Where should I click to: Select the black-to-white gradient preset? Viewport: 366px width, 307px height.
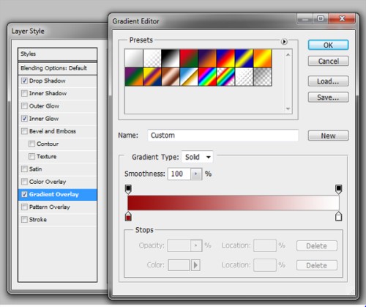coord(171,59)
